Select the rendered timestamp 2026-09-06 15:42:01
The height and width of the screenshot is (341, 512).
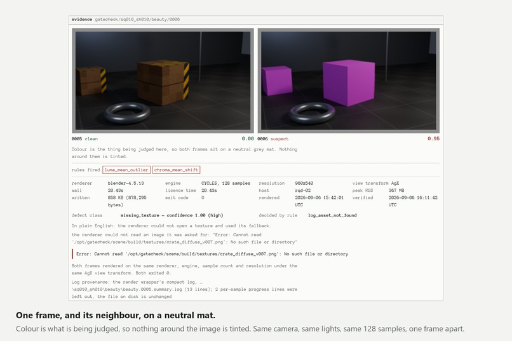pos(319,201)
